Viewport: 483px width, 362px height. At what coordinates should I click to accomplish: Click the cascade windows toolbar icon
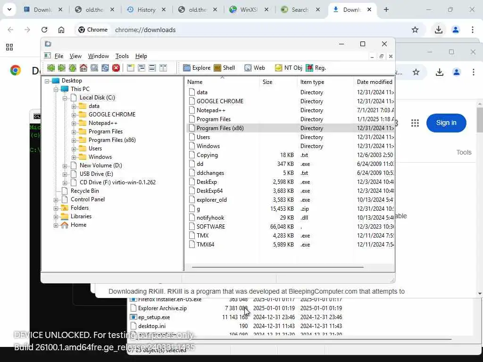tap(142, 68)
